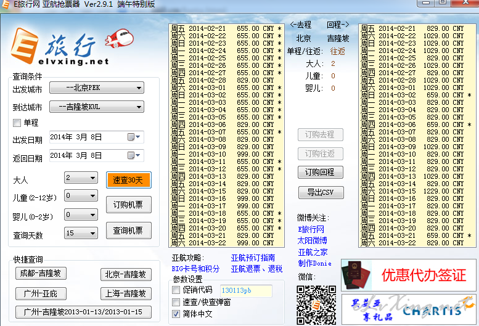Select outbound row 2014-03-08 829.00 CNY
This screenshot has height=326, width=479.
[x=226, y=139]
